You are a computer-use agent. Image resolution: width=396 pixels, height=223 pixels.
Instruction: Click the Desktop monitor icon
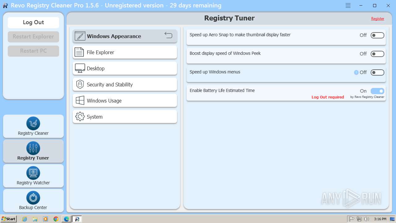(x=80, y=68)
